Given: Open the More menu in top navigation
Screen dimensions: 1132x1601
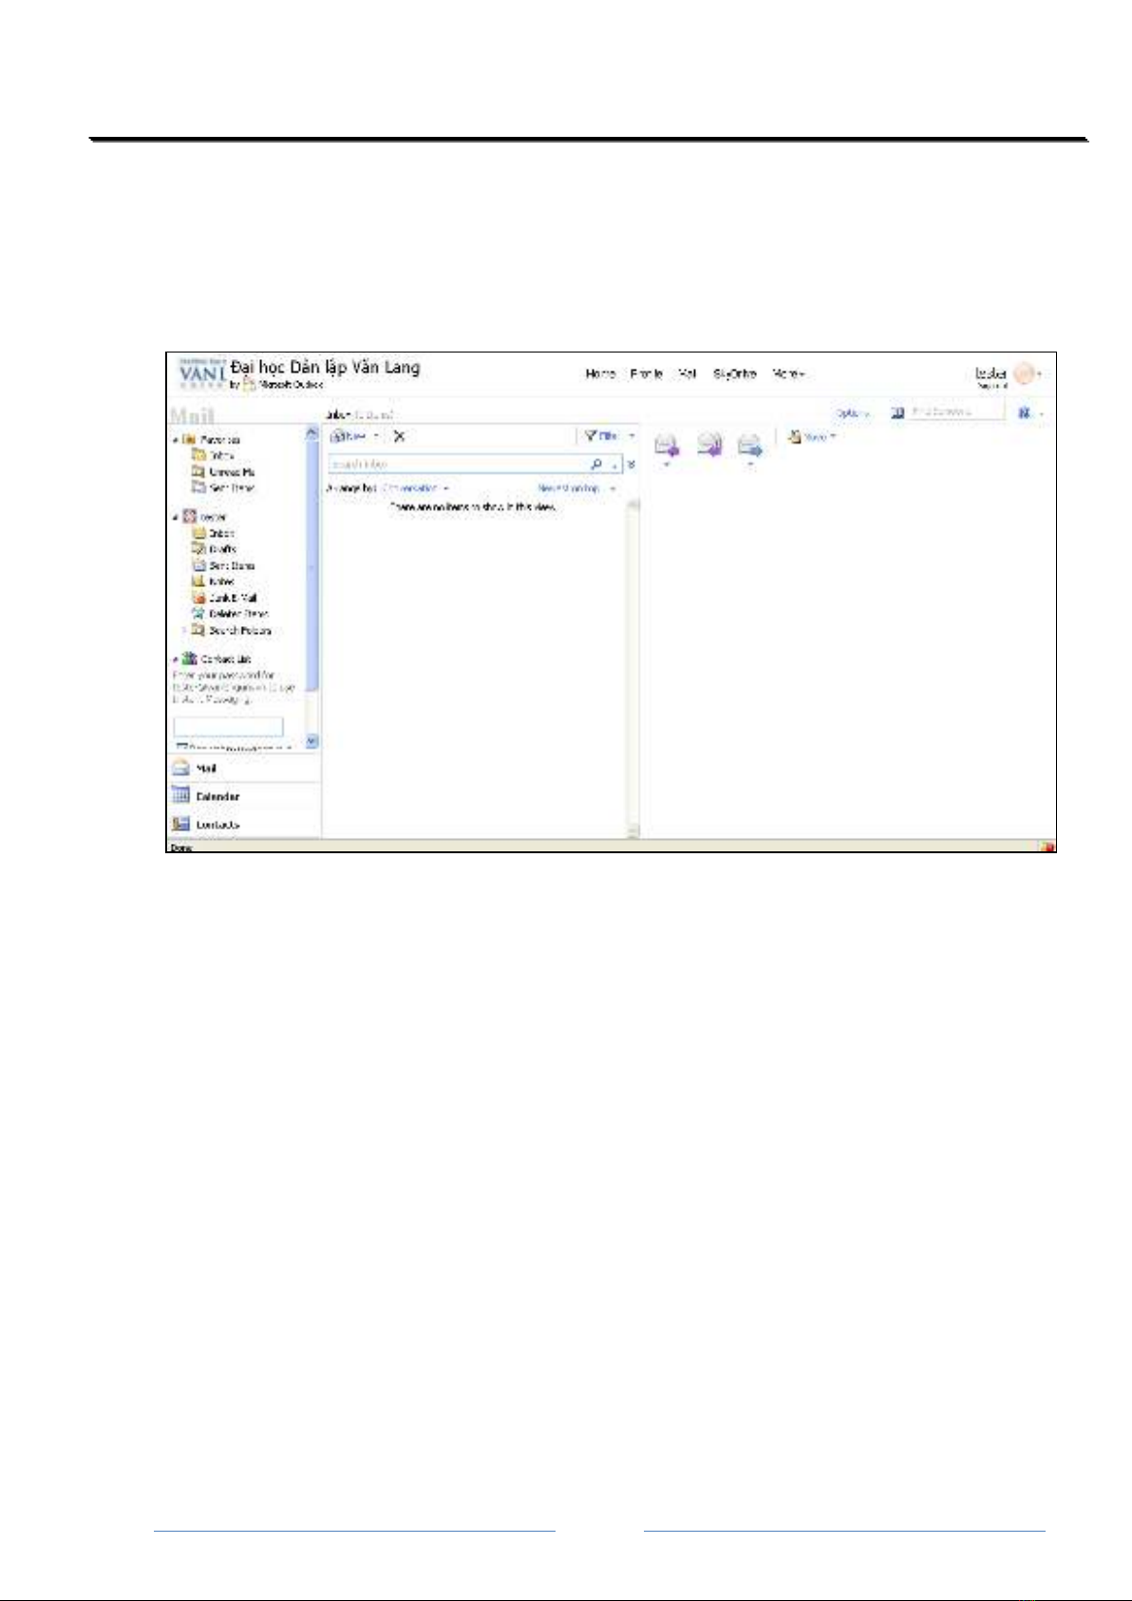Looking at the screenshot, I should (788, 374).
